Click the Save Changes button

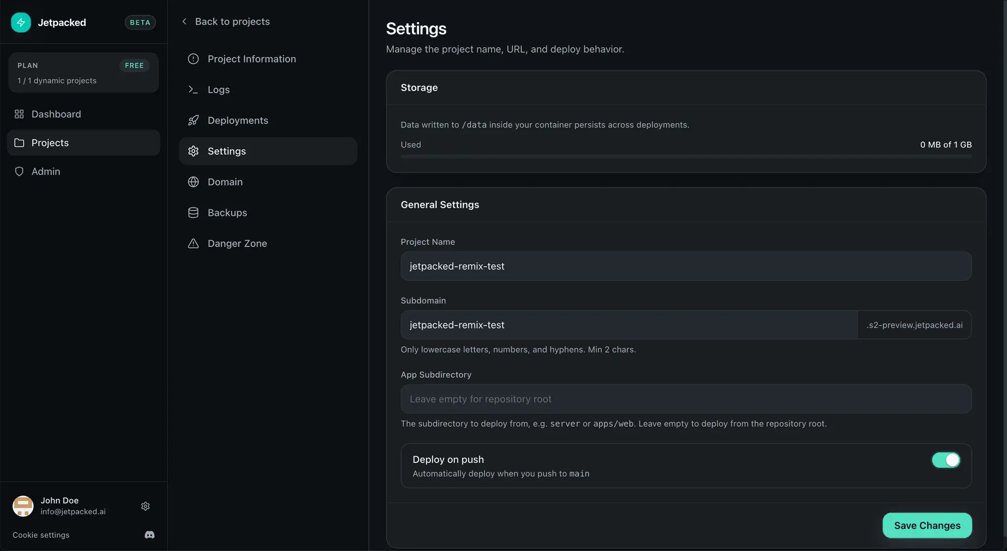point(927,525)
